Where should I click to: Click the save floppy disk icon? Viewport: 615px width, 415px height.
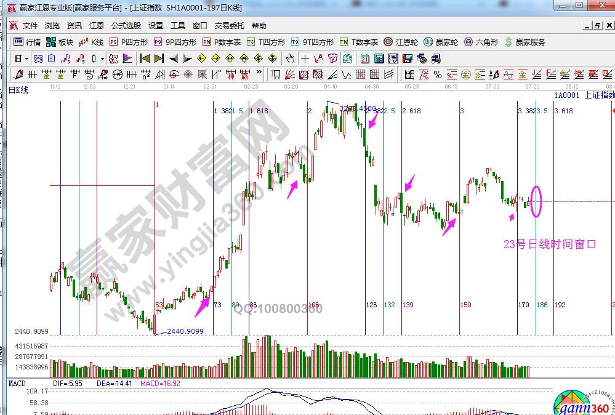407,58
